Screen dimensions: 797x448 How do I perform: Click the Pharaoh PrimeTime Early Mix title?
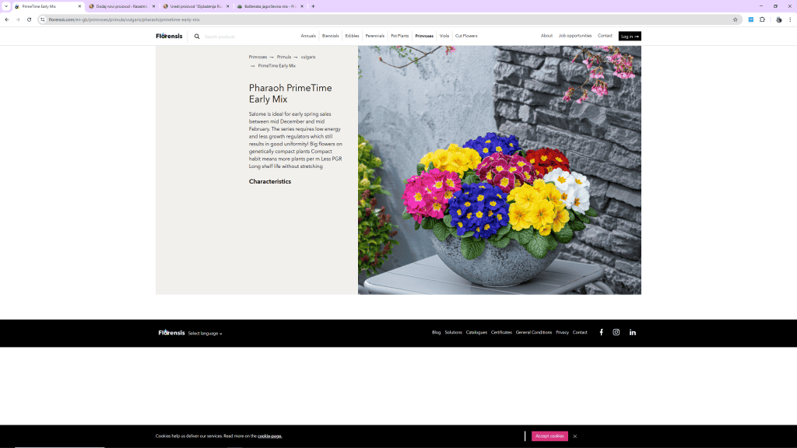[x=290, y=93]
